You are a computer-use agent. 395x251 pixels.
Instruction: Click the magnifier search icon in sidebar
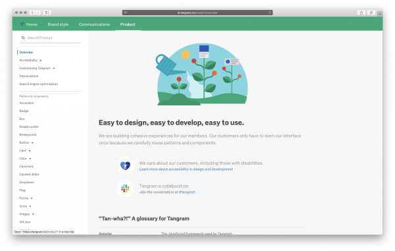[x=23, y=38]
